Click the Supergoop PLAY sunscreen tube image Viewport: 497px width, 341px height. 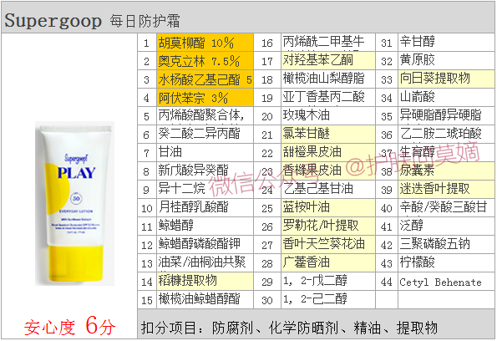click(x=75, y=203)
